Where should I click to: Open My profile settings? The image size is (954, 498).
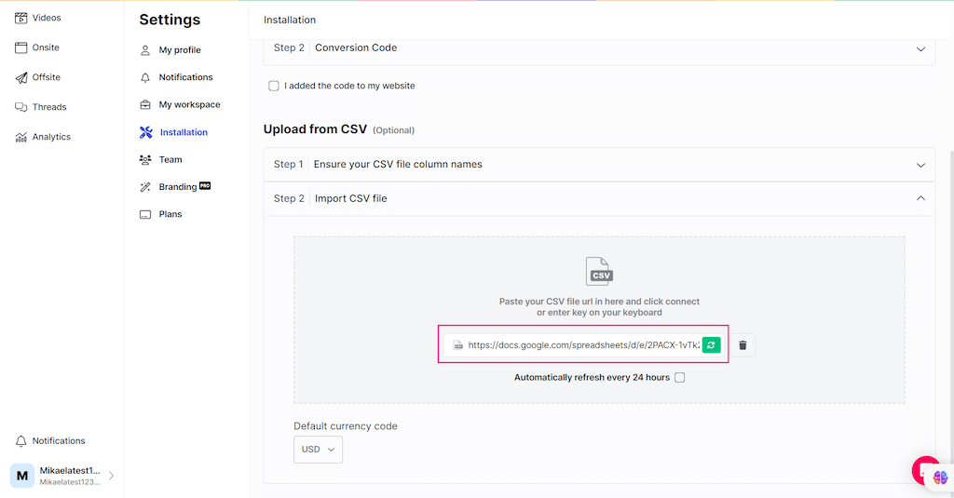pyautogui.click(x=179, y=50)
